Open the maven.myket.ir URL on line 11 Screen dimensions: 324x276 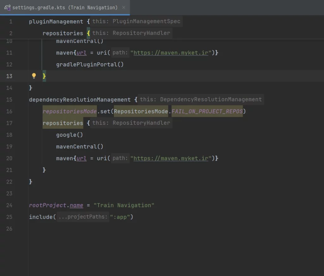(x=171, y=53)
